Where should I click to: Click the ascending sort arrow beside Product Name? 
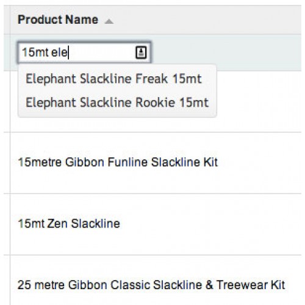point(109,21)
